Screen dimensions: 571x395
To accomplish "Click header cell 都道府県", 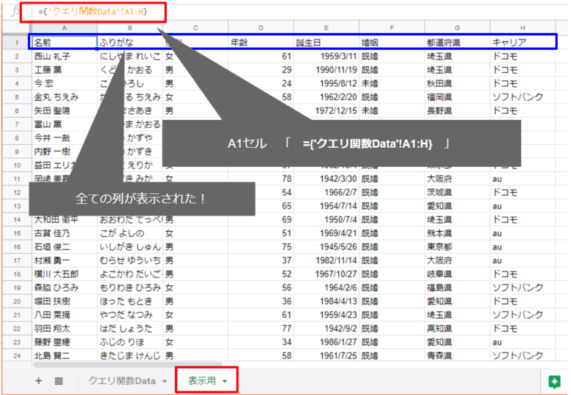I will point(458,42).
